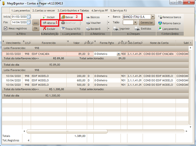Open the 0-Dinheiro Forma Pgto dropdown in EDIF CHACARA row
Viewport: 196px width, 146px height.
[x=119, y=54]
